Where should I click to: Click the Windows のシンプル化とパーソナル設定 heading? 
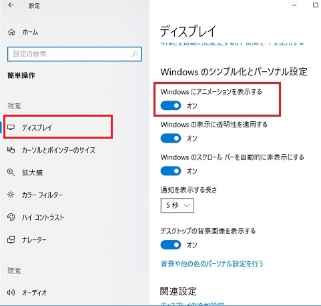234,72
